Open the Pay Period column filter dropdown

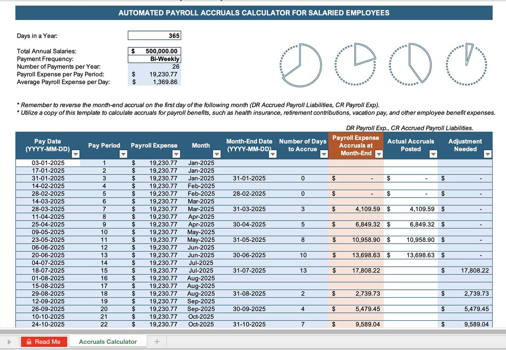(123, 154)
